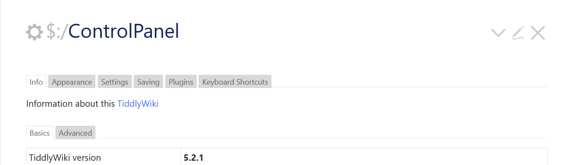The height and width of the screenshot is (165, 571).
Task: Edit this tiddler with the pencil icon
Action: click(x=518, y=33)
